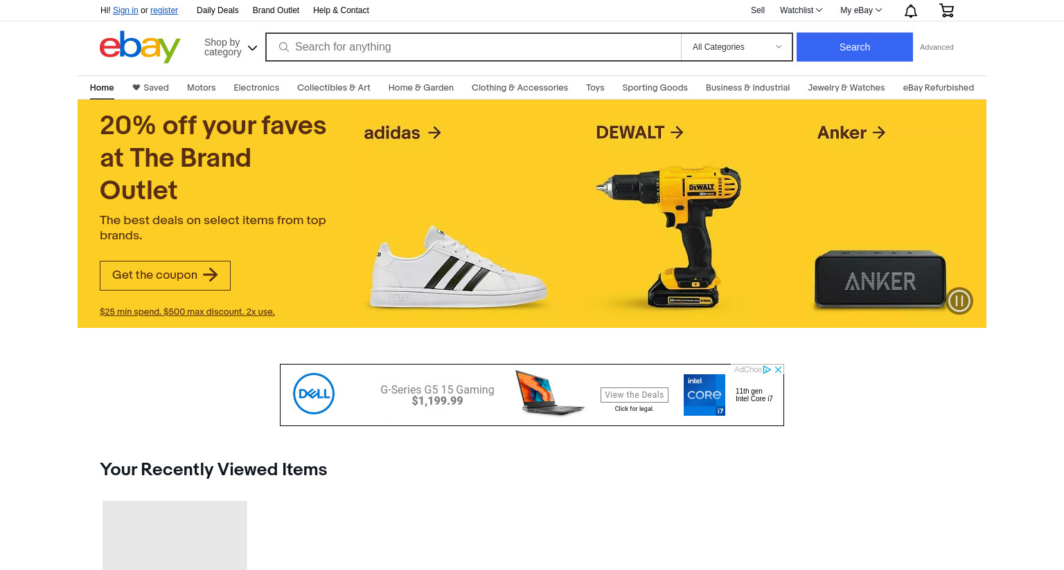Click the Intel Core i7 badge

(x=704, y=395)
